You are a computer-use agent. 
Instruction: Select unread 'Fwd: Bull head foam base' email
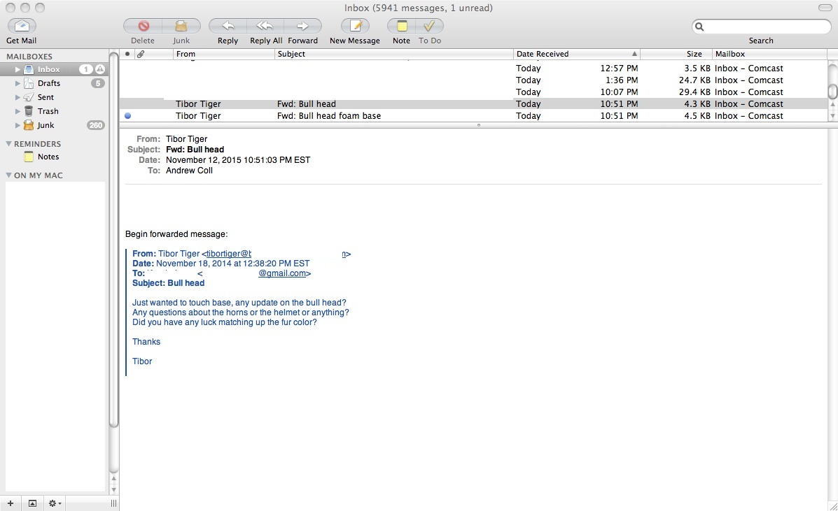[329, 116]
